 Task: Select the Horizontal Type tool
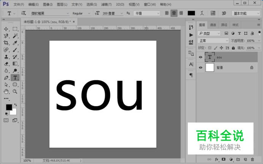[15, 78]
